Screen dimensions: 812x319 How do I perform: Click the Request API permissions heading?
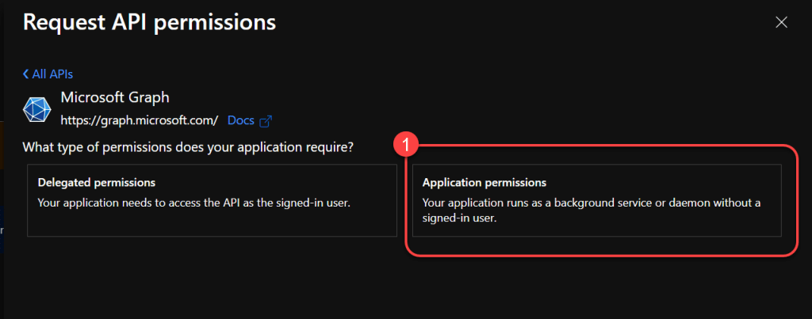tap(149, 22)
